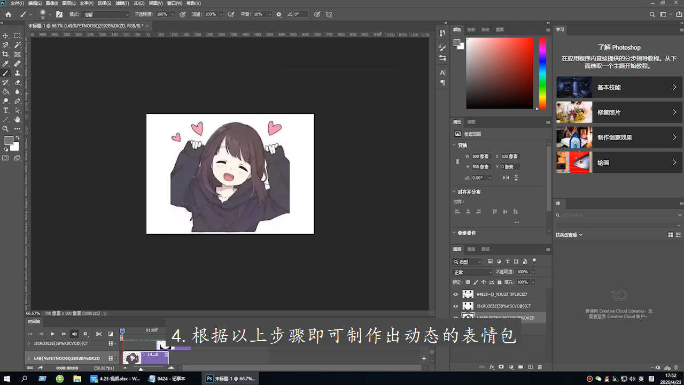This screenshot has height=385, width=684.
Task: Toggle lock image pixels brush icon
Action: [x=476, y=282]
